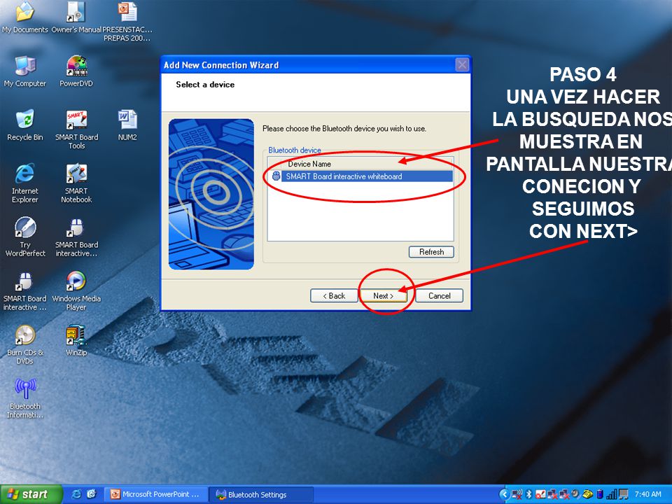This screenshot has width=672, height=504.
Task: Select the NUM2 Word document icon
Action: coord(127,125)
